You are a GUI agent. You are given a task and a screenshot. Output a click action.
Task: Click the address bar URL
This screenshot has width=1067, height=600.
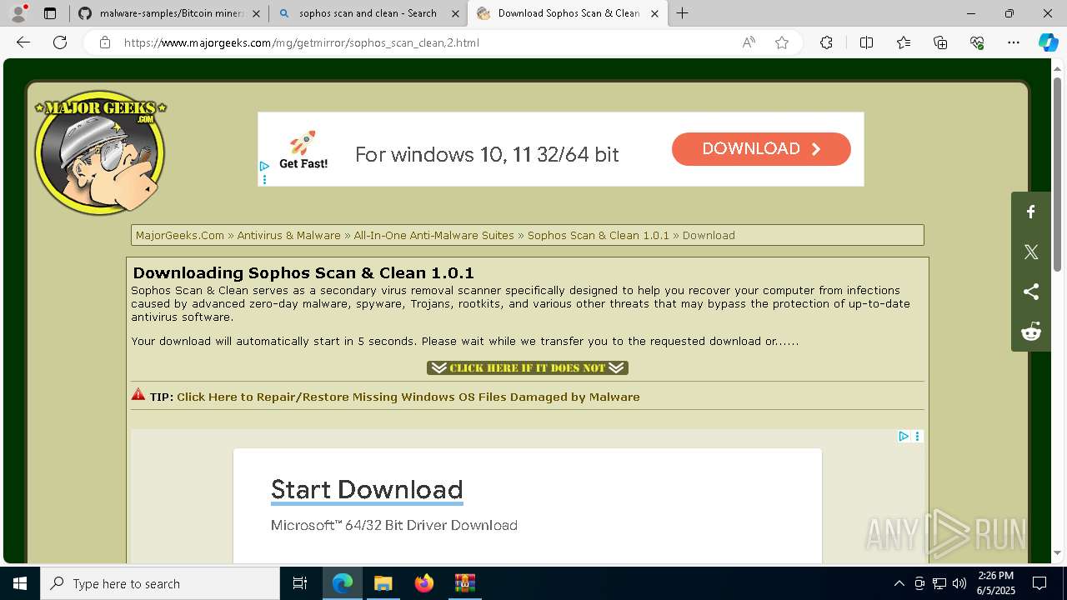tap(302, 42)
